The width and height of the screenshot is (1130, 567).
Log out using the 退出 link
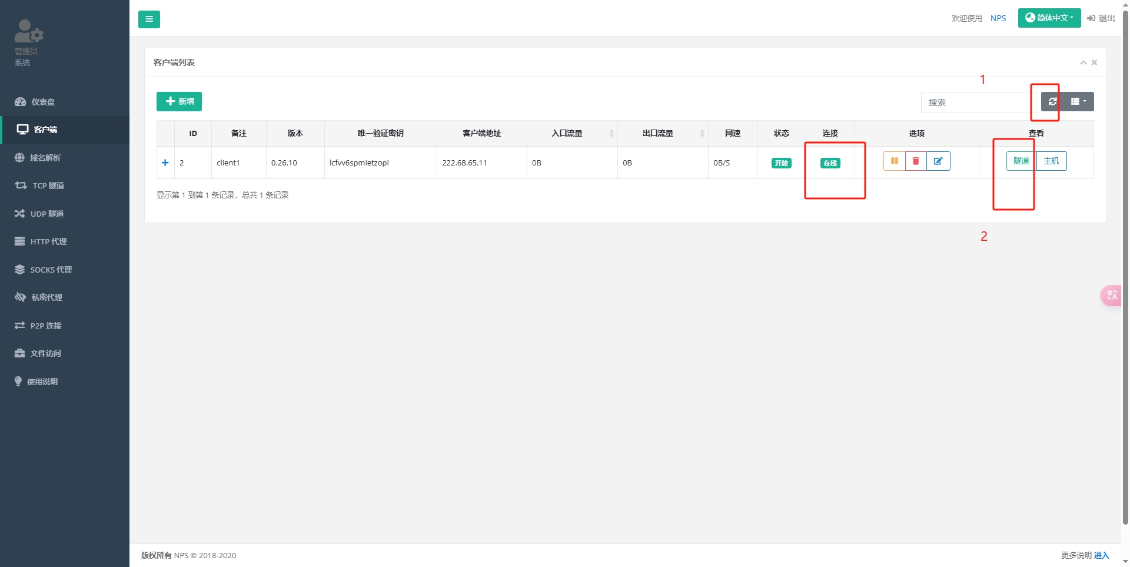(x=1101, y=18)
